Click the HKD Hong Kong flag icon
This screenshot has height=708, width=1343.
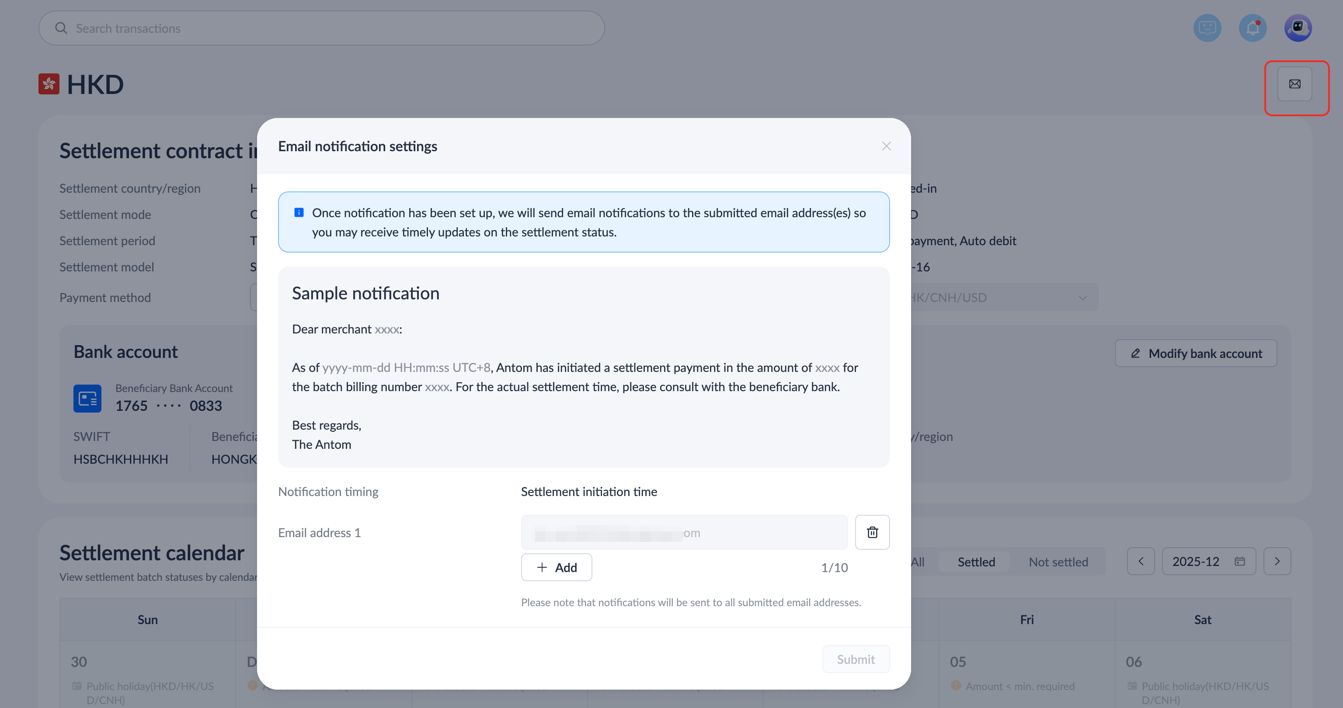click(49, 84)
